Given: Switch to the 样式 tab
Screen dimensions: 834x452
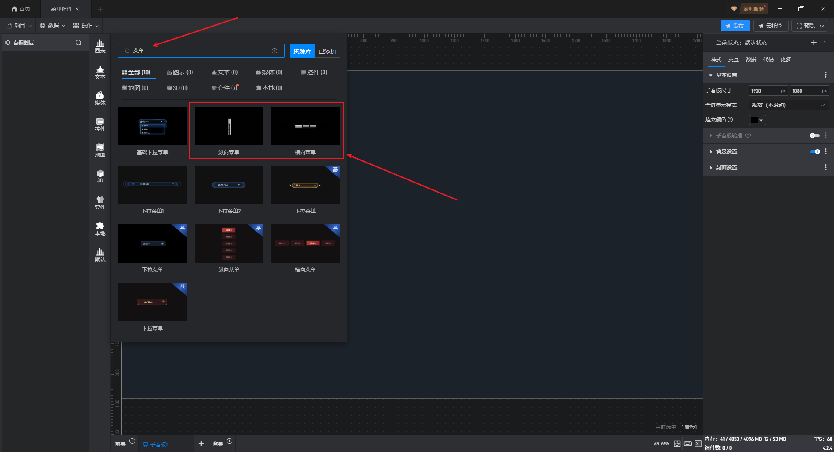Looking at the screenshot, I should (x=716, y=60).
